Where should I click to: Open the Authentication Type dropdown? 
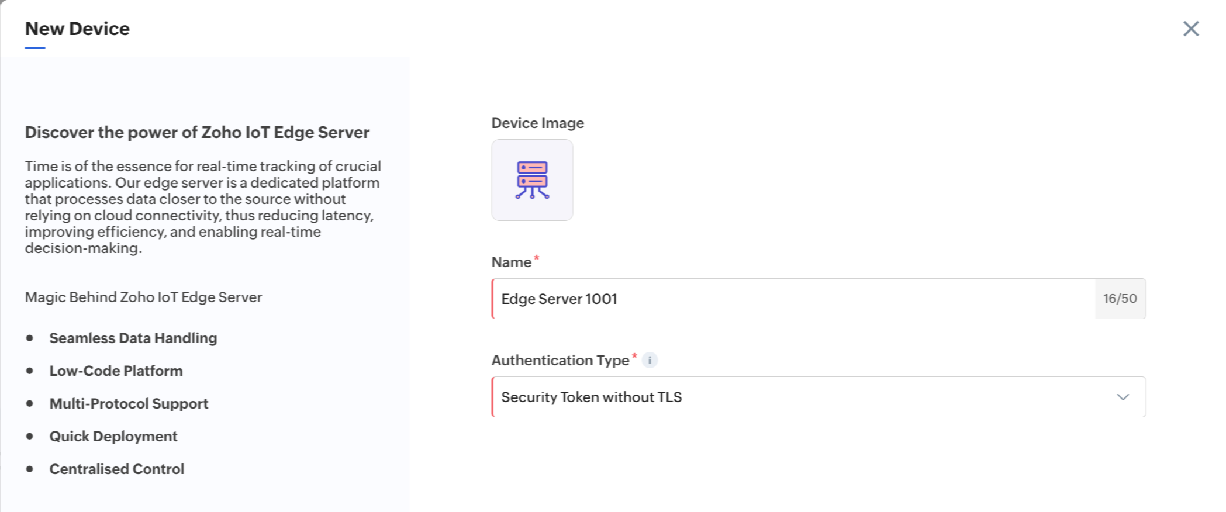(819, 397)
